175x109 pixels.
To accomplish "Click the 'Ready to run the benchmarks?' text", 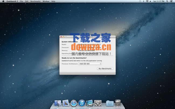I will pos(74,58).
